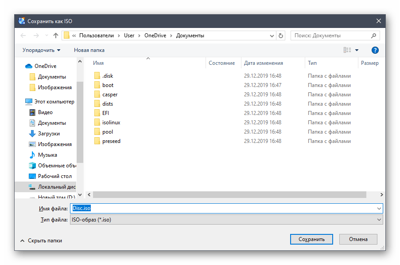Image resolution: width=400 pixels, height=265 pixels.
Task: Click the refresh icon in address bar
Action: [x=280, y=36]
